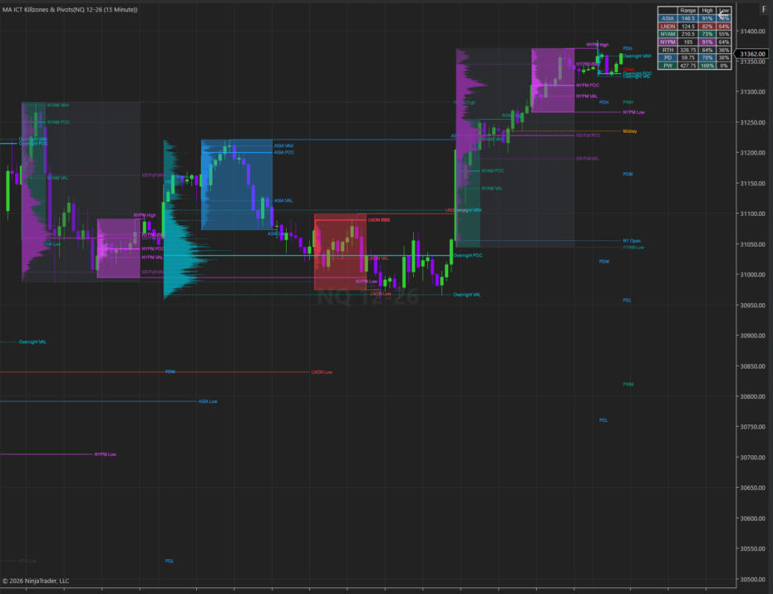Click the 31000.00 price axis label

(x=752, y=275)
